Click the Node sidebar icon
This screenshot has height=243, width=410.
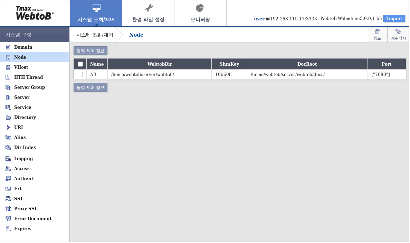coord(8,57)
